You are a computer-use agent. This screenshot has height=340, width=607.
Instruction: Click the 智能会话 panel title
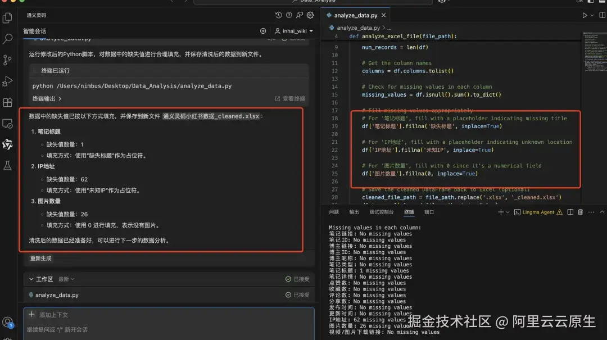click(34, 31)
